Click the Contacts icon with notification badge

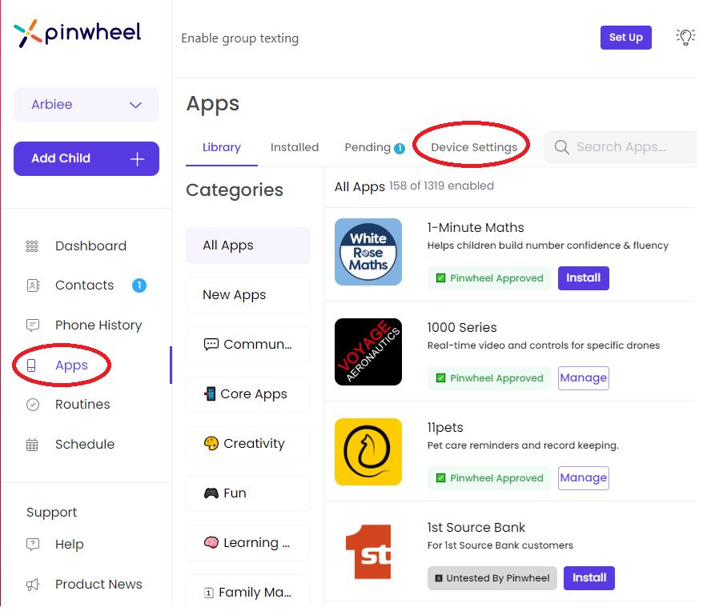pos(32,285)
